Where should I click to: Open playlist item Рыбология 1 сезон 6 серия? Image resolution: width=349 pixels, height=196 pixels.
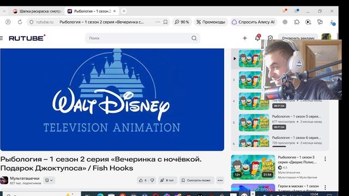click(296, 138)
